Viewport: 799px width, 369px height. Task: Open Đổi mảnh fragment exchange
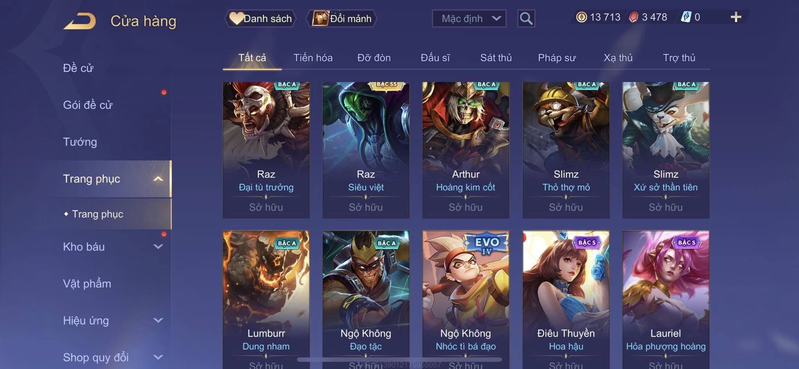[x=342, y=18]
